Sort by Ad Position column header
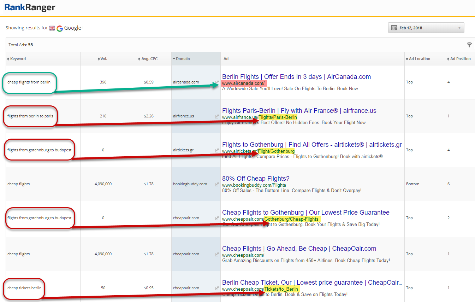Image resolution: width=475 pixels, height=302 pixels. (x=460, y=59)
